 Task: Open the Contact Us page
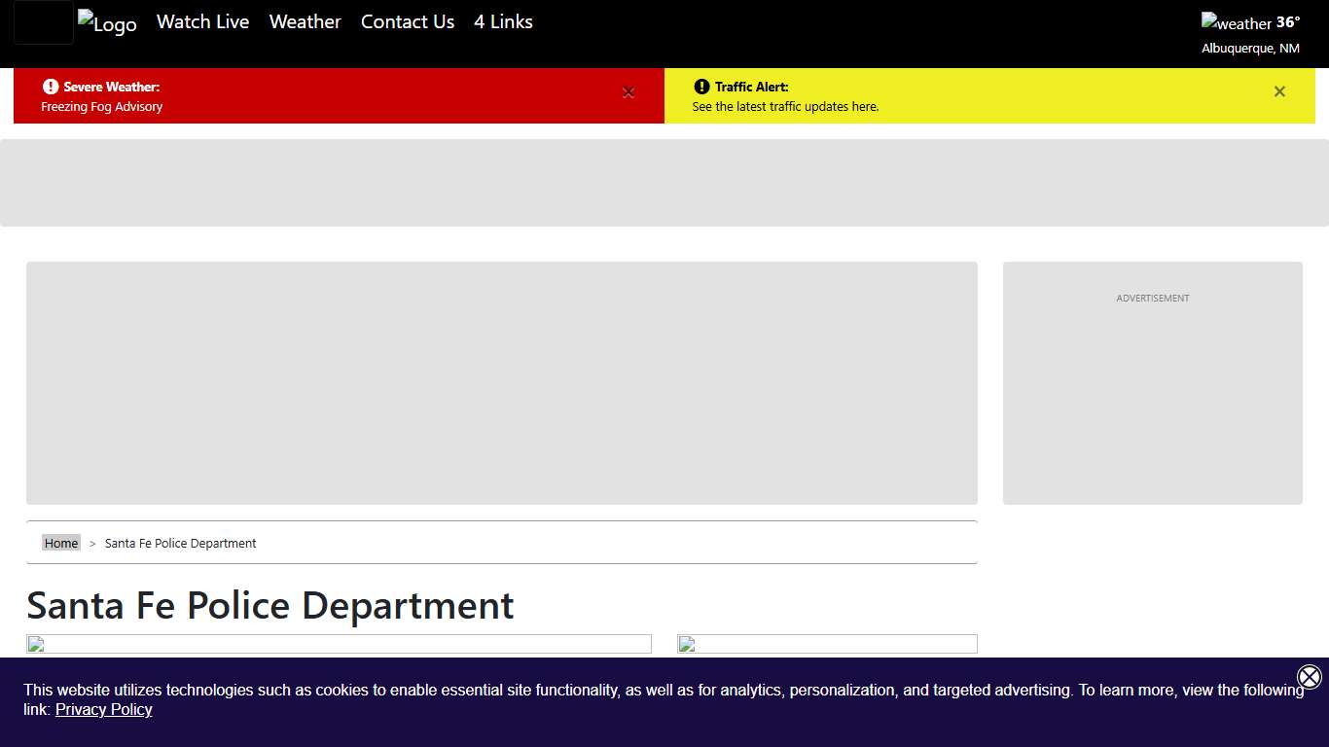click(408, 21)
